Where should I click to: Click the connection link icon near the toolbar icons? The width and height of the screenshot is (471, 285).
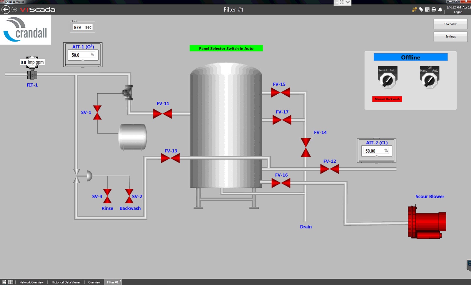point(414,9)
